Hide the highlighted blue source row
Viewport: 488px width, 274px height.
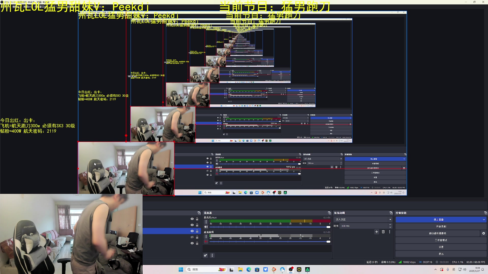(x=192, y=231)
